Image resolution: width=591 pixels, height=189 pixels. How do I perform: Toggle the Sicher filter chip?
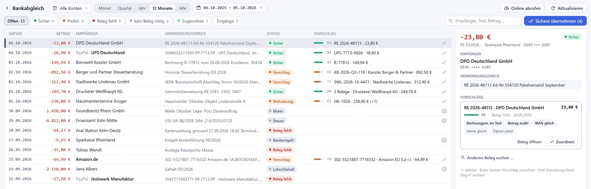coord(44,21)
